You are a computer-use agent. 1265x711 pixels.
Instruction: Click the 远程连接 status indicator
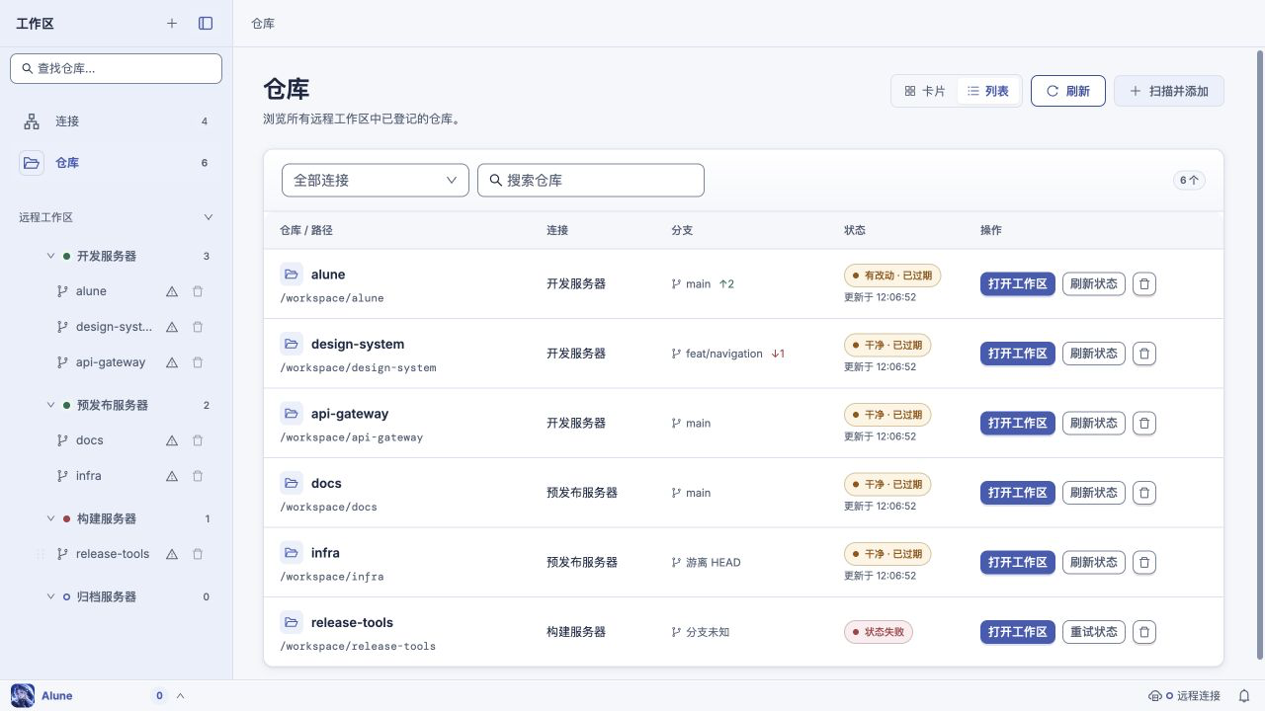pos(1184,696)
